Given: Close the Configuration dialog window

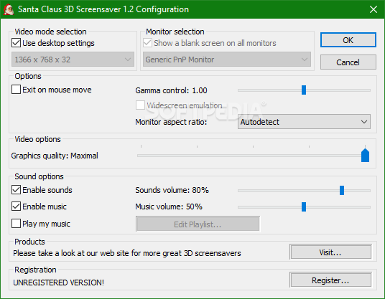Looking at the screenshot, I should (x=374, y=9).
